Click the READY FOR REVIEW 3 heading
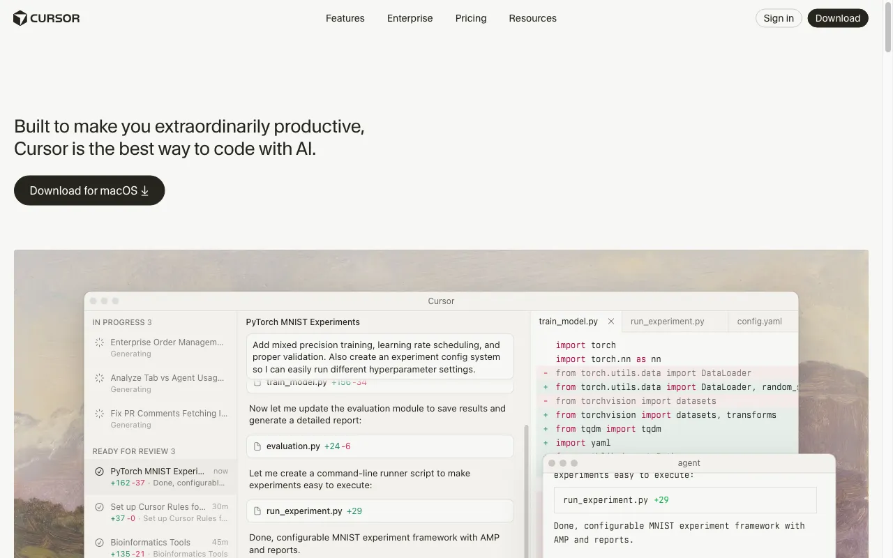Viewport: 893px width, 558px height. (134, 451)
